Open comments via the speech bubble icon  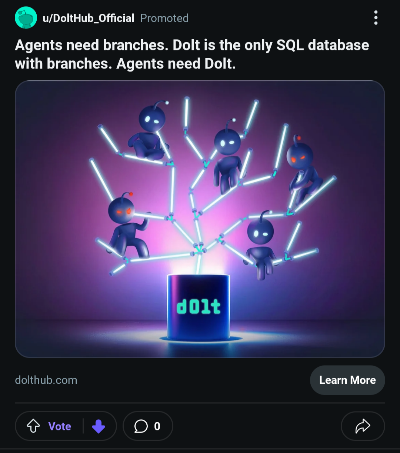pyautogui.click(x=141, y=426)
